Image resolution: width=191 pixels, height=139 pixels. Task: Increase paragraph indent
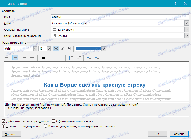(x=97, y=58)
